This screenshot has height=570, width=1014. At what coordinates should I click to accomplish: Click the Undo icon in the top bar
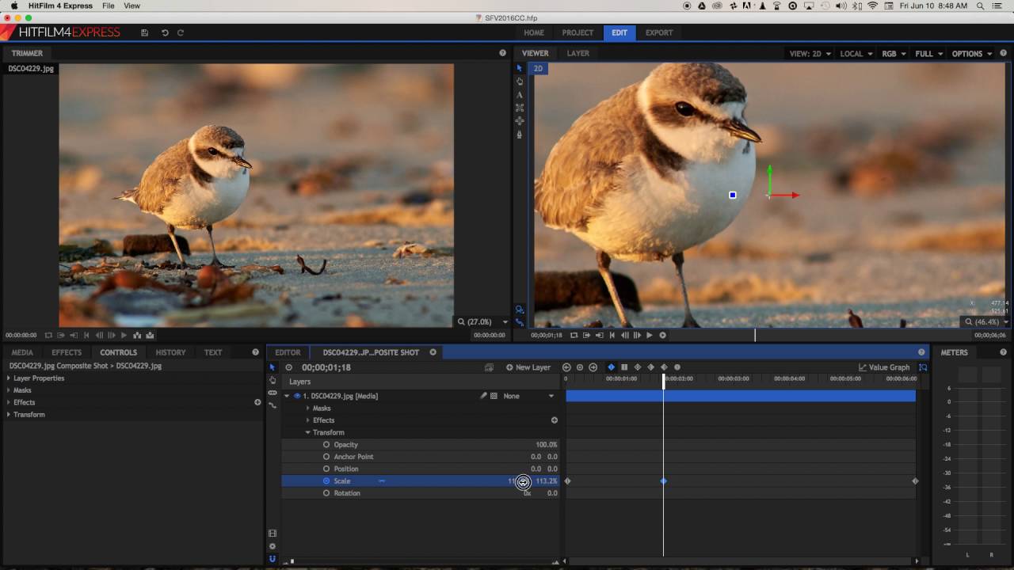(x=165, y=32)
